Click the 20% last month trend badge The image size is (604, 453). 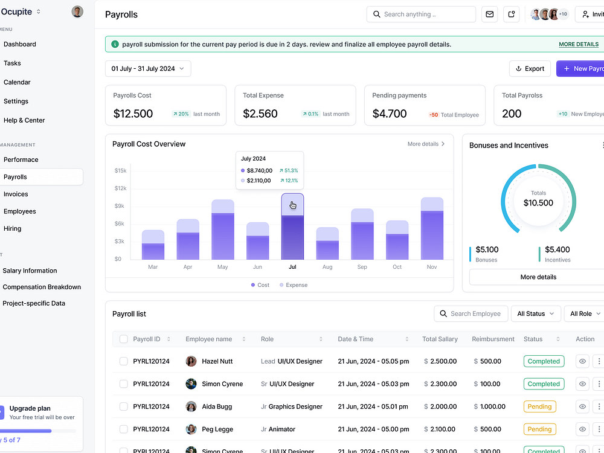click(181, 114)
